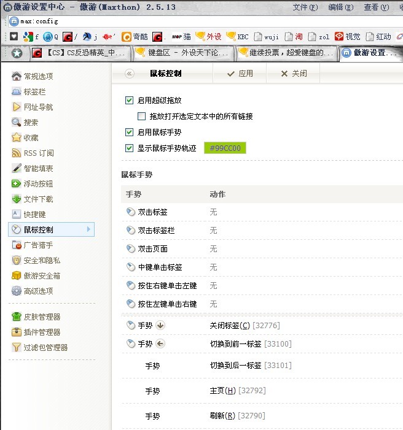The width and height of the screenshot is (403, 430).
Task: Click the 视觉 bookmark icon
Action: (x=339, y=36)
